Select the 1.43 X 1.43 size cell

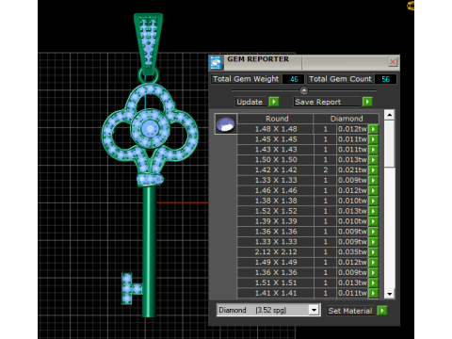(x=276, y=150)
